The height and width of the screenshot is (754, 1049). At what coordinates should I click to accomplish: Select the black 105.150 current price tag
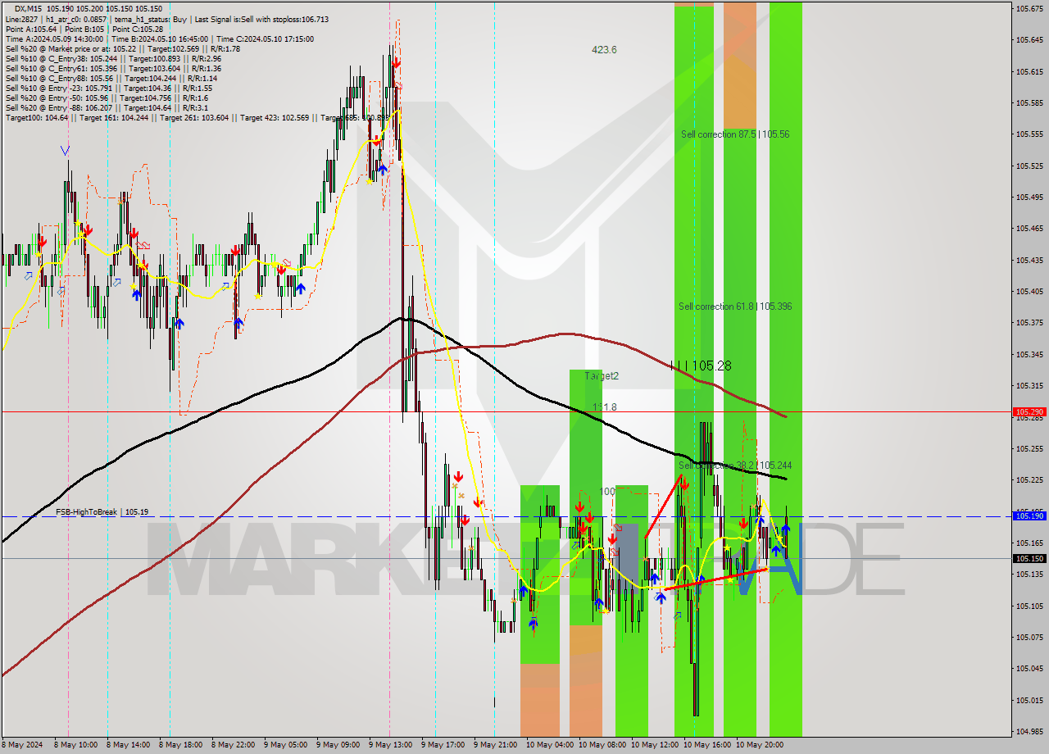(1029, 559)
